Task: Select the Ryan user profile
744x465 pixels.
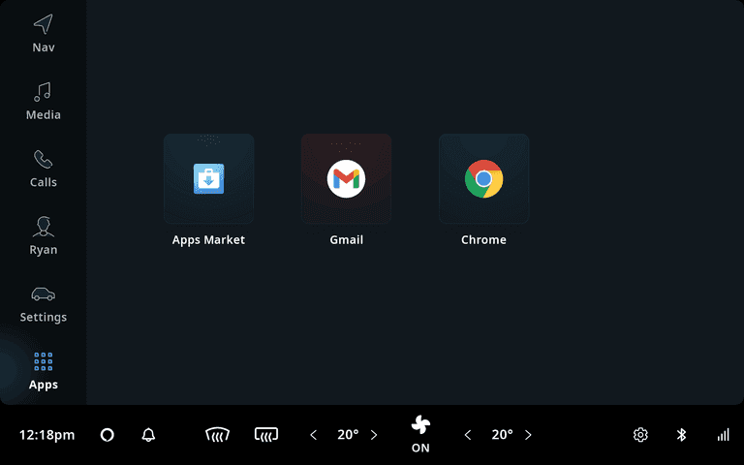Action: (43, 236)
